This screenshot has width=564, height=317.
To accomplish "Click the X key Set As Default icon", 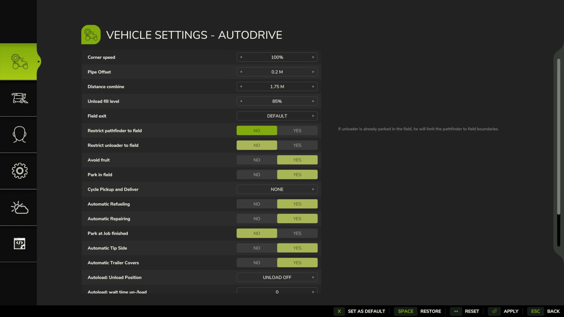I will [x=339, y=311].
